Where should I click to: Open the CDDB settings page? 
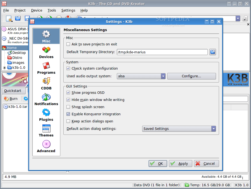tap(46, 84)
